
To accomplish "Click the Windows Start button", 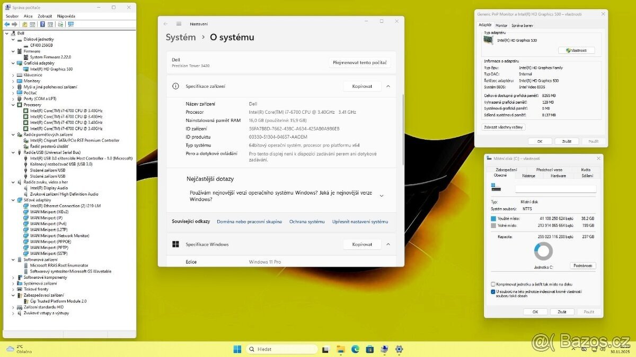I will tap(237, 349).
